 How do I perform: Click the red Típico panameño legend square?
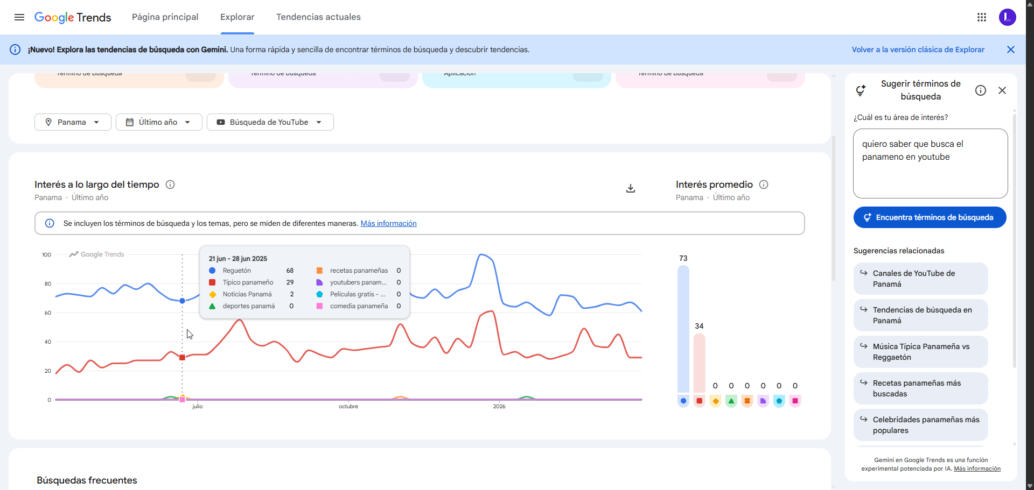pos(699,401)
